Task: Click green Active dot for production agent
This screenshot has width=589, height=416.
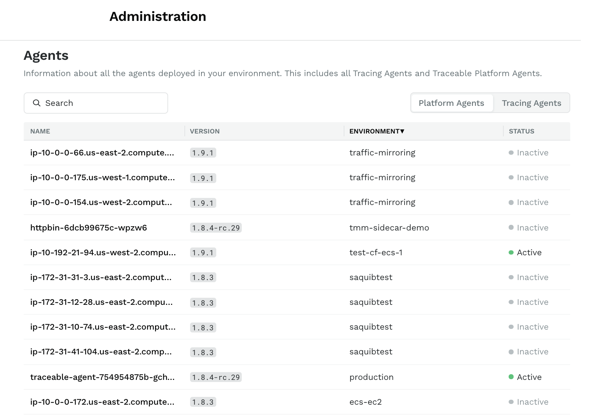Action: [511, 377]
